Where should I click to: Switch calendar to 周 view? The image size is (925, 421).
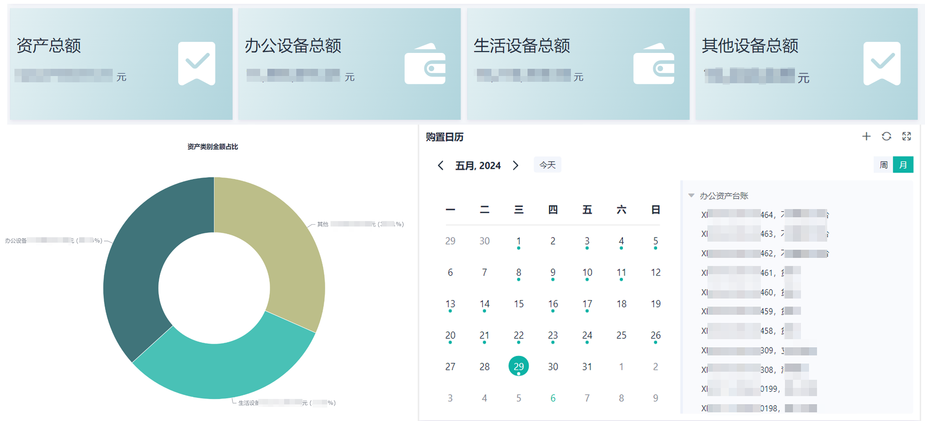click(x=884, y=165)
